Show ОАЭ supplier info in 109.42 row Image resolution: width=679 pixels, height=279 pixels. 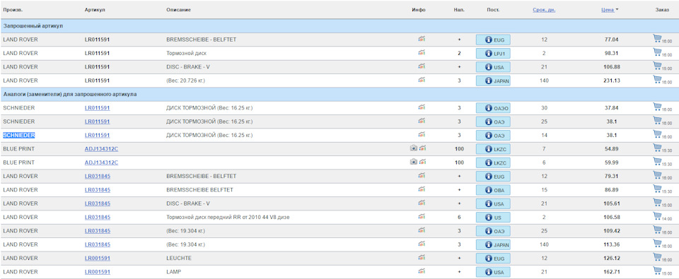point(493,231)
